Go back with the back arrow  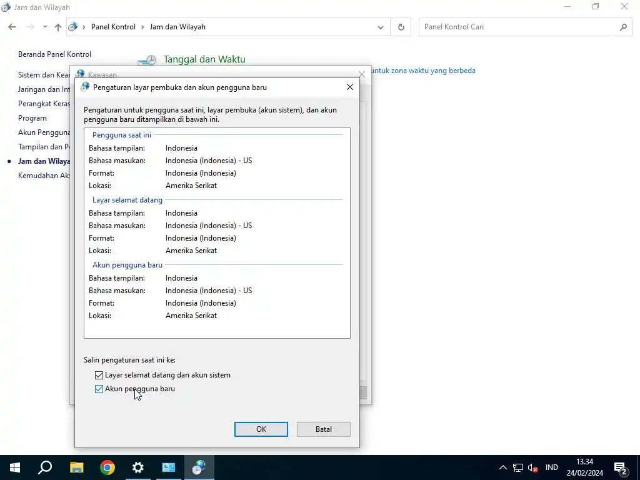point(12,27)
